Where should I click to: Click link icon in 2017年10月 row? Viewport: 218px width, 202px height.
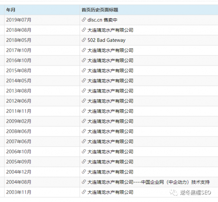84,50
